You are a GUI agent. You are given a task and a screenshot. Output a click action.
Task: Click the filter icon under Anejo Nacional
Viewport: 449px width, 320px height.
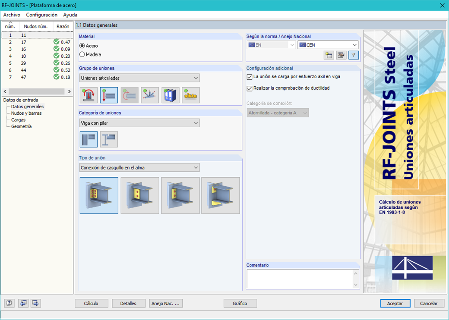coord(353,55)
